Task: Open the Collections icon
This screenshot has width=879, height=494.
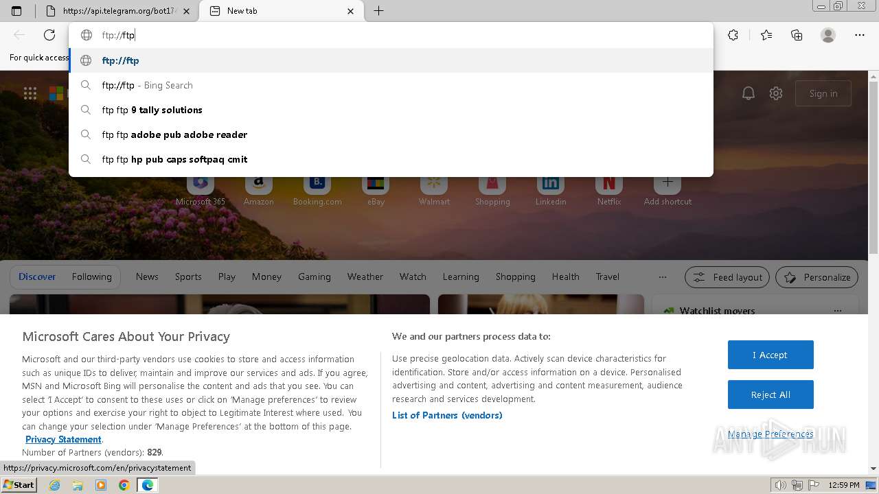Action: [x=797, y=35]
